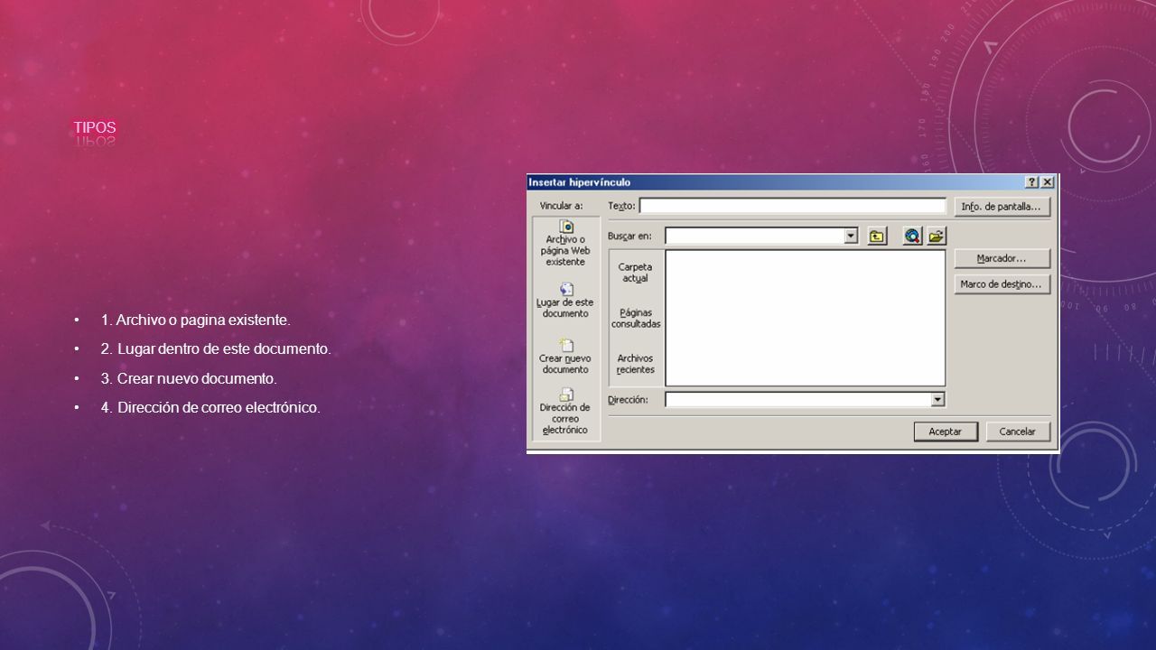Click the Marco de destino button
This screenshot has width=1156, height=650.
(x=1002, y=284)
